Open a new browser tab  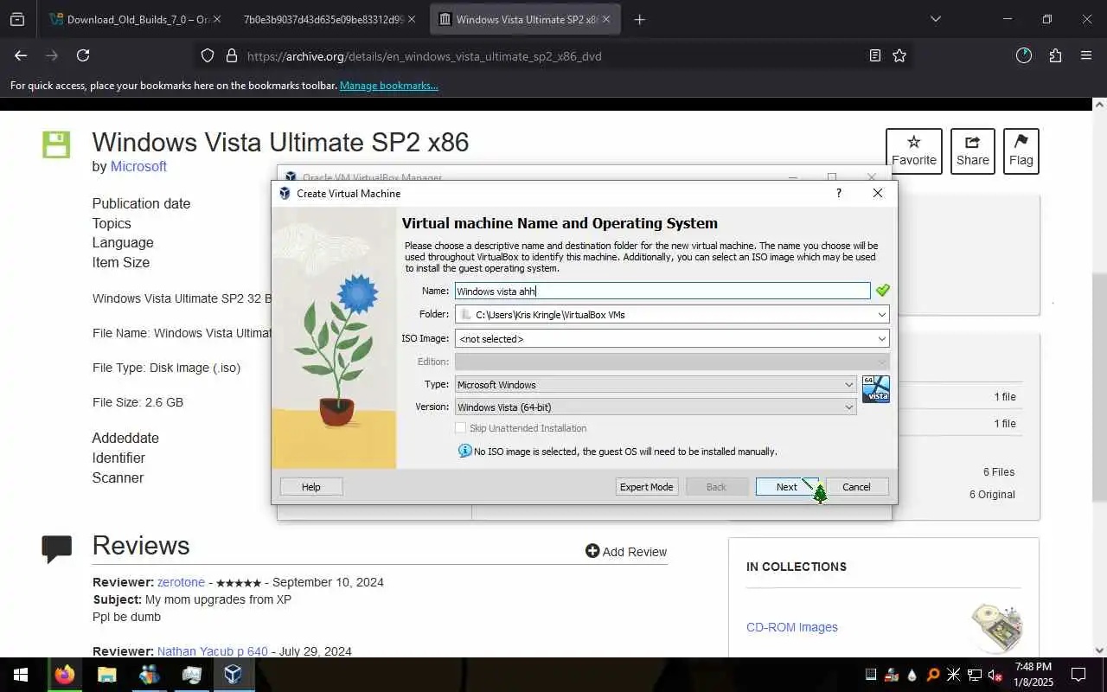click(x=640, y=19)
